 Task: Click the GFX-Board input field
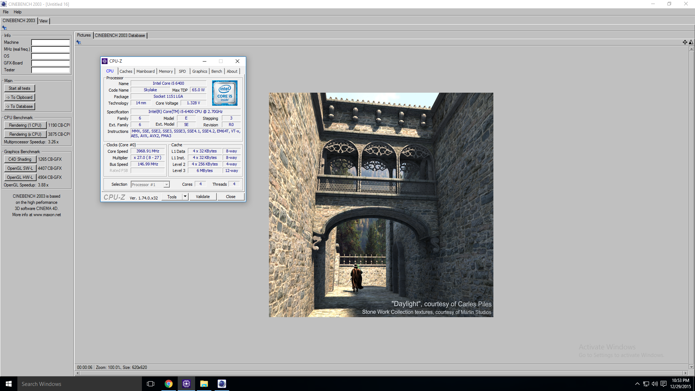click(x=50, y=63)
